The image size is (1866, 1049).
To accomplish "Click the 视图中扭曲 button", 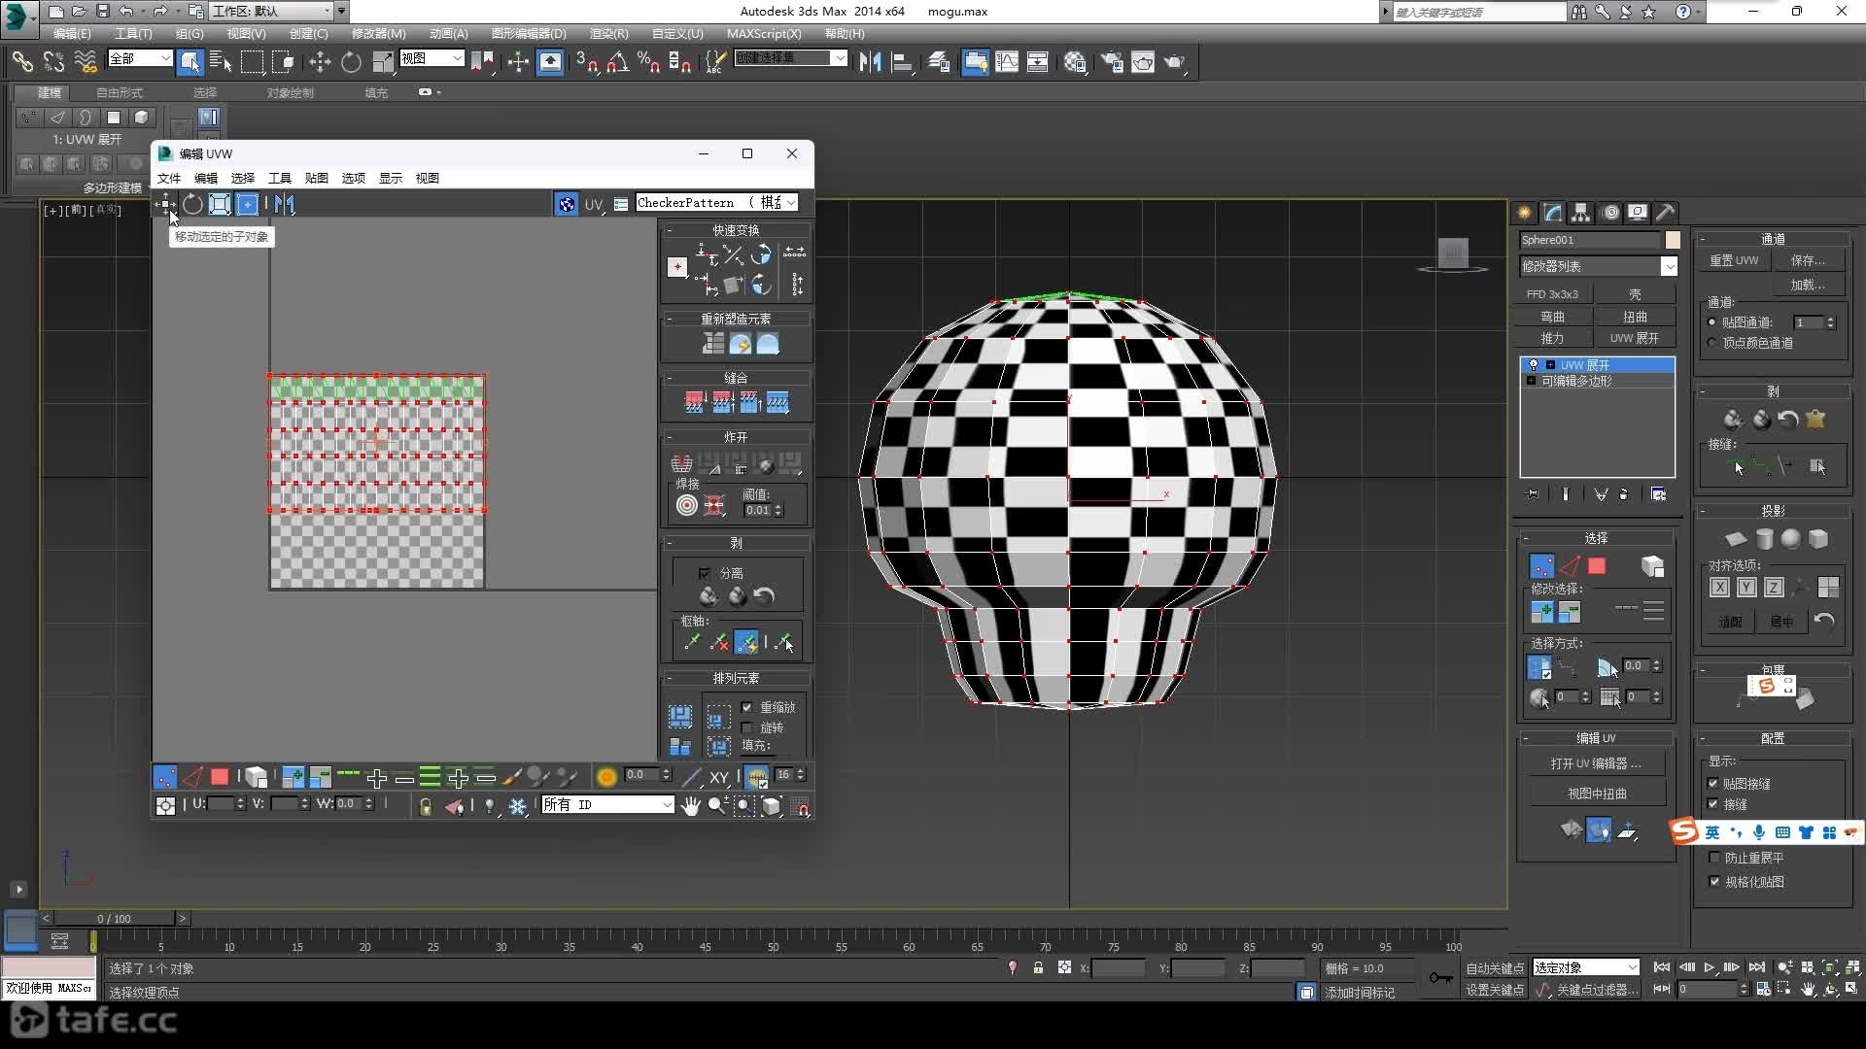I will pyautogui.click(x=1596, y=794).
